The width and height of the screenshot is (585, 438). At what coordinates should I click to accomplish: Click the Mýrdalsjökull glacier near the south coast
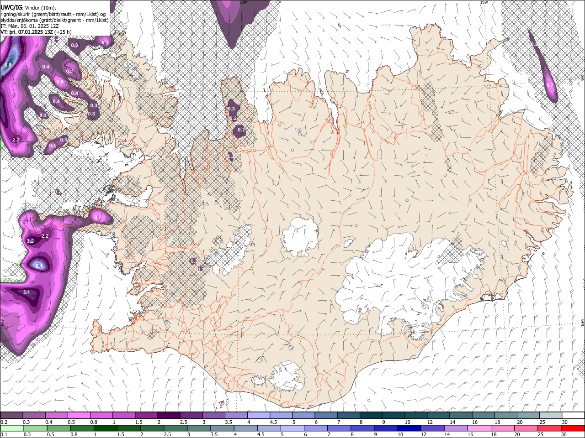pyautogui.click(x=286, y=376)
